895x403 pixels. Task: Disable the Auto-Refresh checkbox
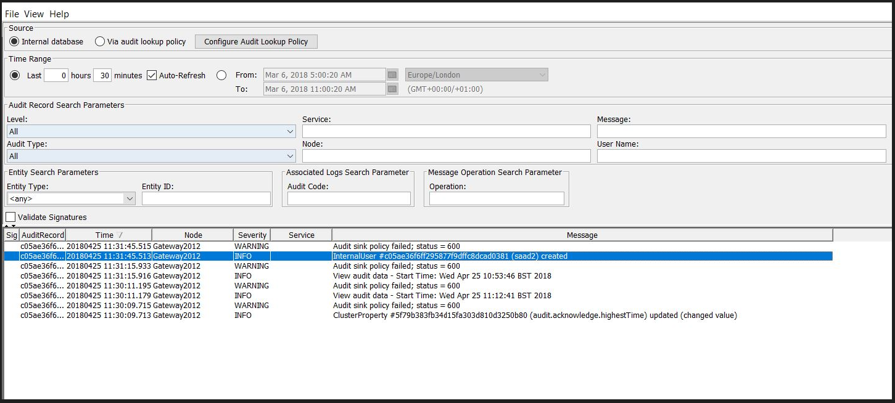point(152,75)
